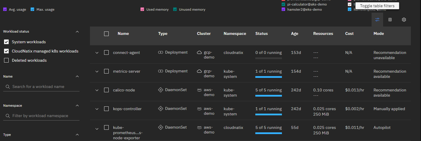
Task: Collapse the Type filter section
Action: click(77, 135)
